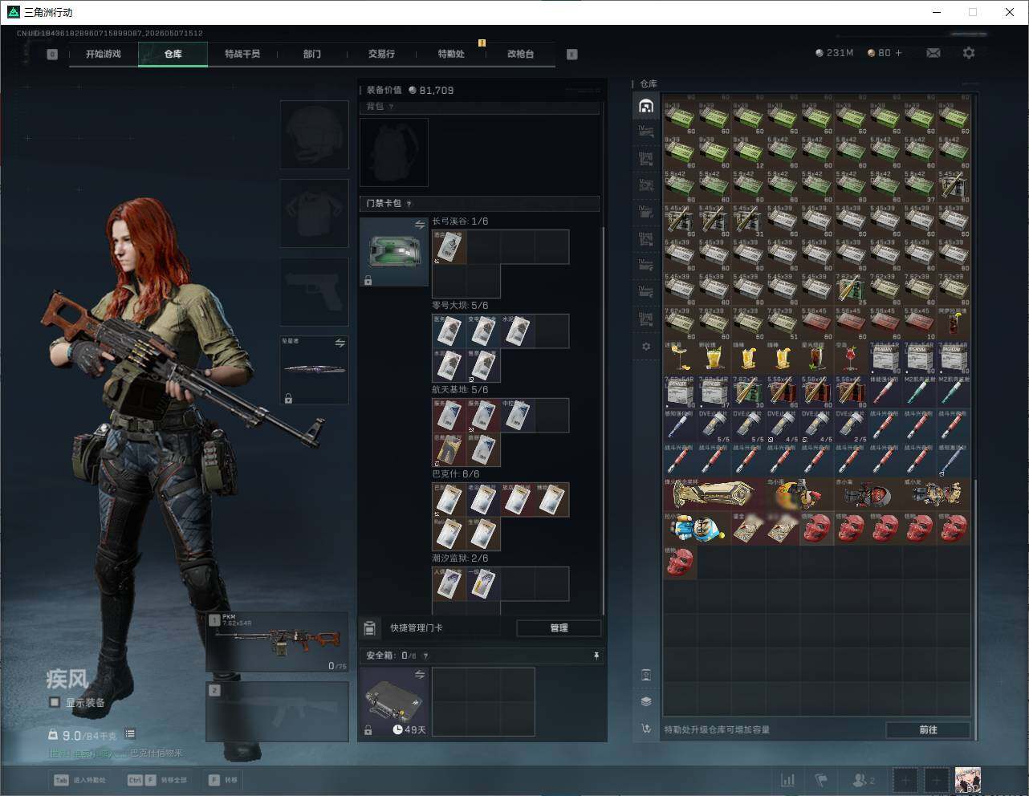Open the statistics bar-chart icon

pyautogui.click(x=788, y=779)
